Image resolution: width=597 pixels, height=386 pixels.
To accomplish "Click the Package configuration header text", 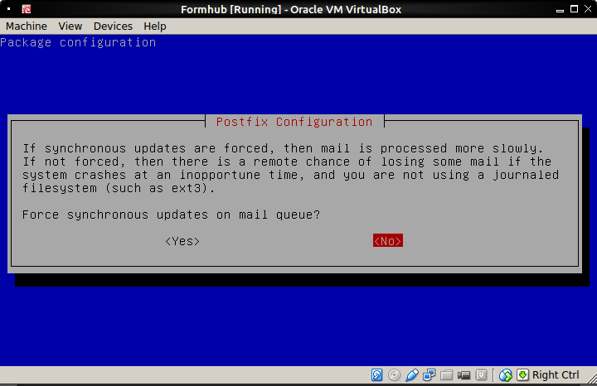I will click(x=78, y=42).
